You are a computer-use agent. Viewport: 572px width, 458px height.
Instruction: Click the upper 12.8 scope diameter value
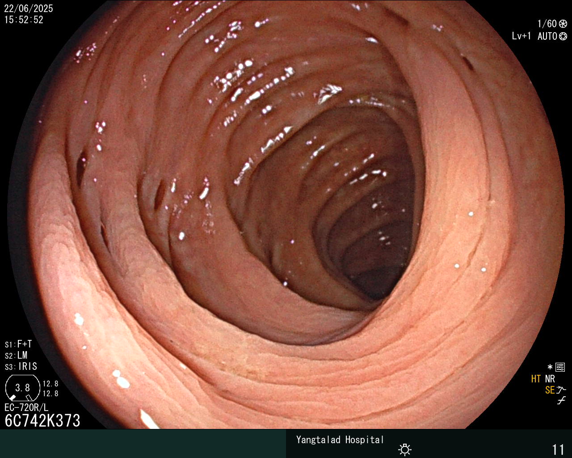tap(50, 384)
